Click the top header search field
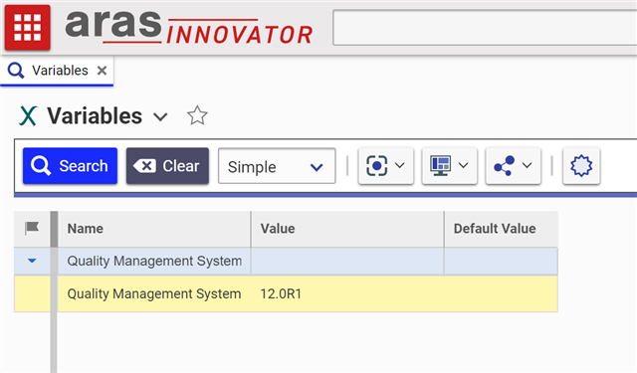The image size is (637, 373). tap(485, 28)
